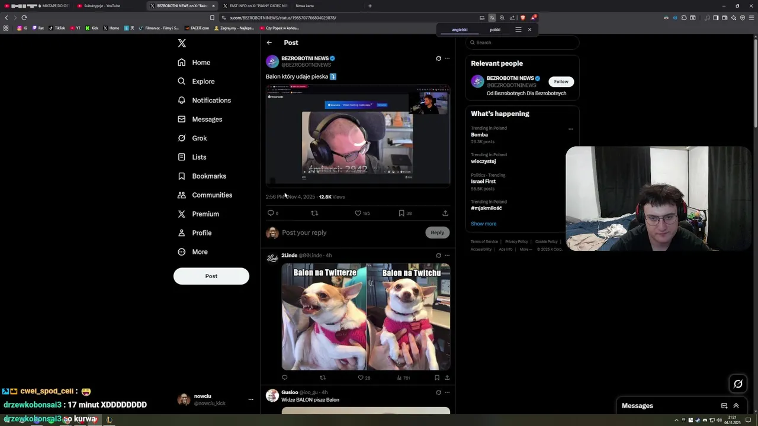758x426 pixels.
Task: Bookmark the 2Linde comment
Action: (x=437, y=377)
